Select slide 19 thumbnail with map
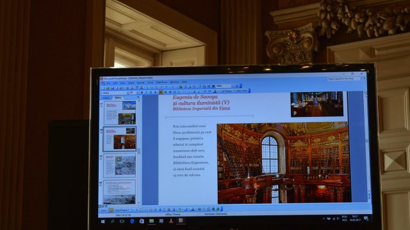410x230 pixels. tap(120, 165)
